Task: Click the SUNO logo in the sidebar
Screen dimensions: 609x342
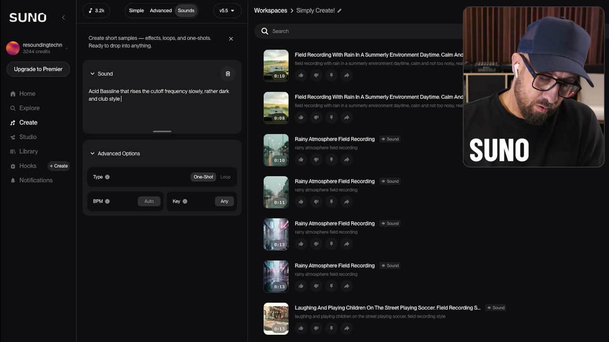Action: [x=28, y=18]
